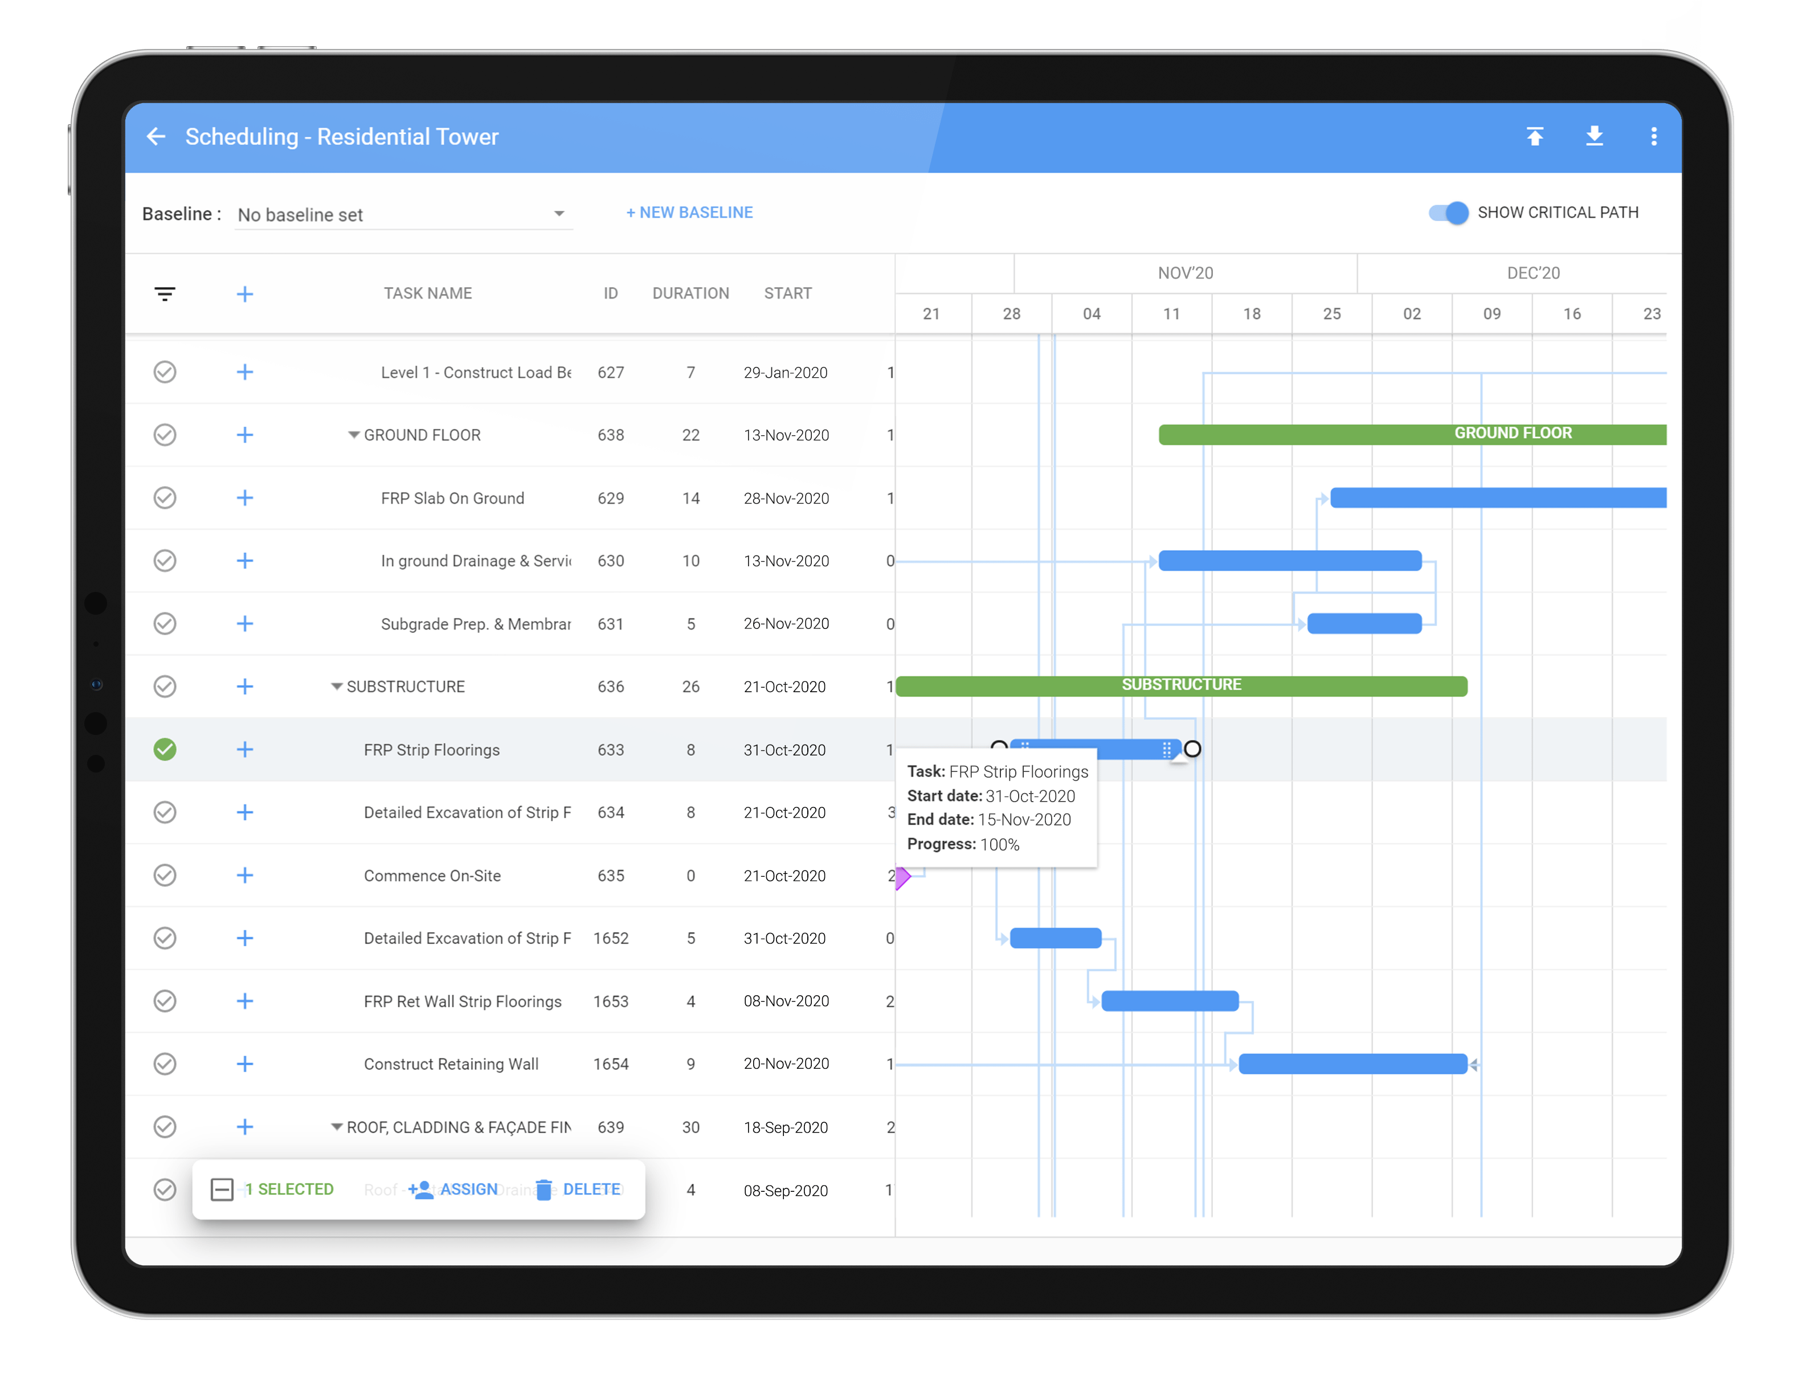This screenshot has width=1798, height=1373.
Task: Select the FRP Slab On Ground checkmark
Action: click(x=165, y=498)
